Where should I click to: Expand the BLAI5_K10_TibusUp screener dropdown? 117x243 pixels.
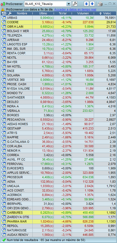click(69, 4)
